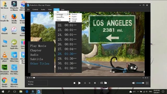
Task: Open the Audio menu
Action: [x=43, y=9]
